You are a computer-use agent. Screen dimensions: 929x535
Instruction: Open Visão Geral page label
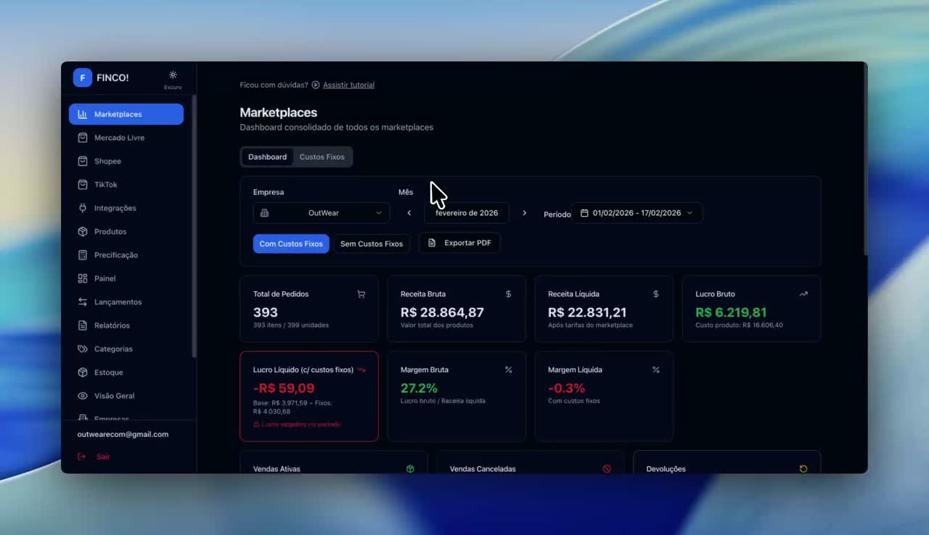tap(115, 396)
